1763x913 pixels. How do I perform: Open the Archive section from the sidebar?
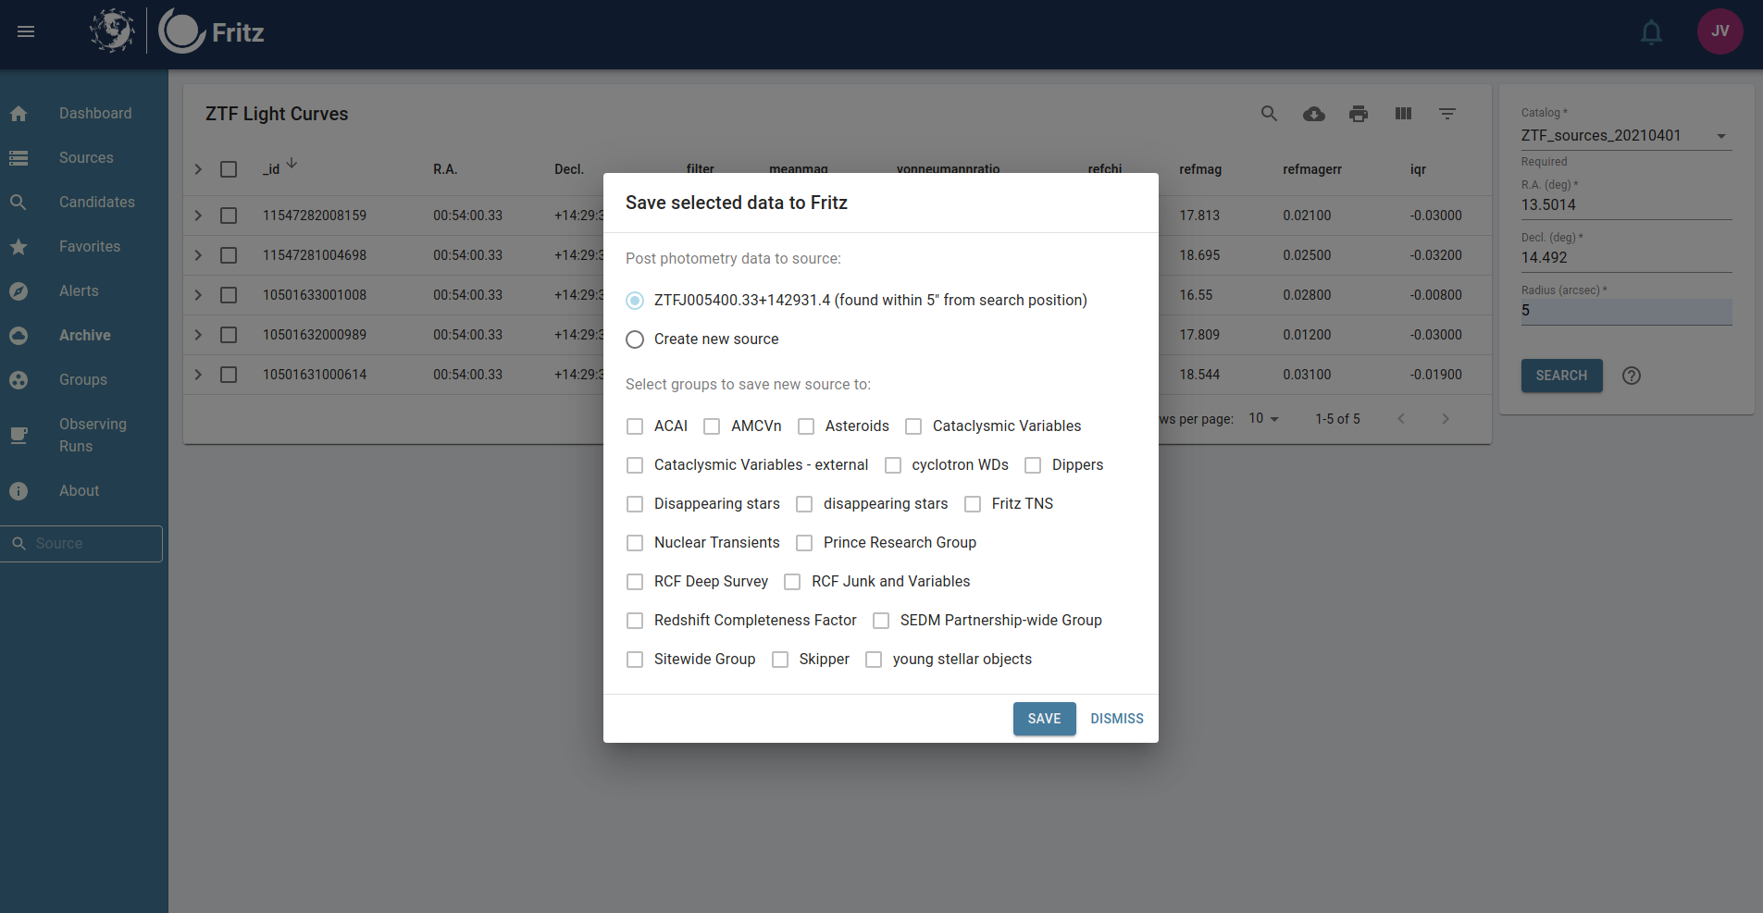pos(84,335)
